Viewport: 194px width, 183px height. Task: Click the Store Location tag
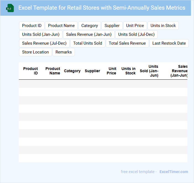[35, 52]
